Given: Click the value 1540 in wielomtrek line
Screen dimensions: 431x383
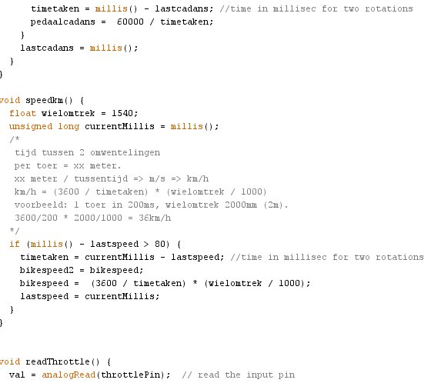Looking at the screenshot, I should click(x=122, y=113).
